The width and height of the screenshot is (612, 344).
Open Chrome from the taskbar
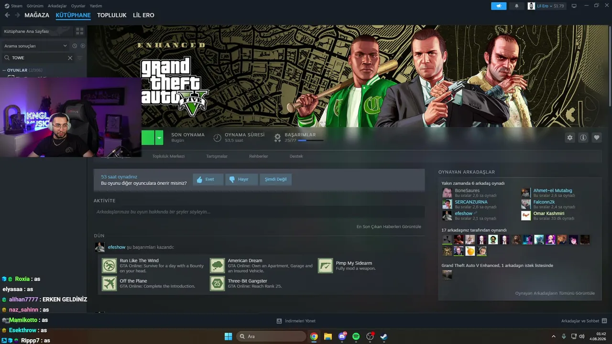click(x=314, y=336)
